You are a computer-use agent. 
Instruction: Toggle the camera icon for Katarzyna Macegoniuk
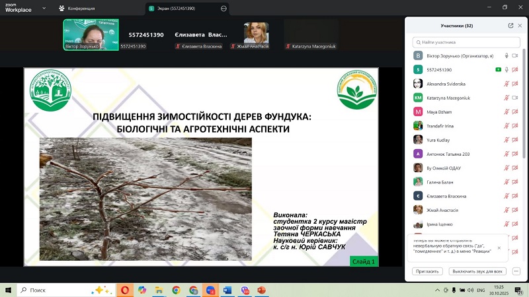[x=514, y=98]
